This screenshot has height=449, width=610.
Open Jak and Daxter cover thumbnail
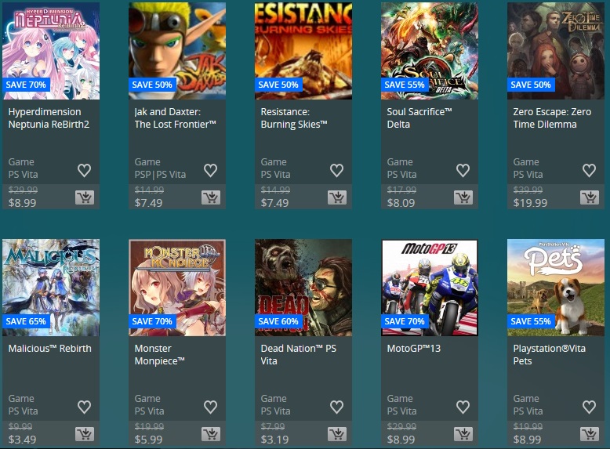(177, 51)
